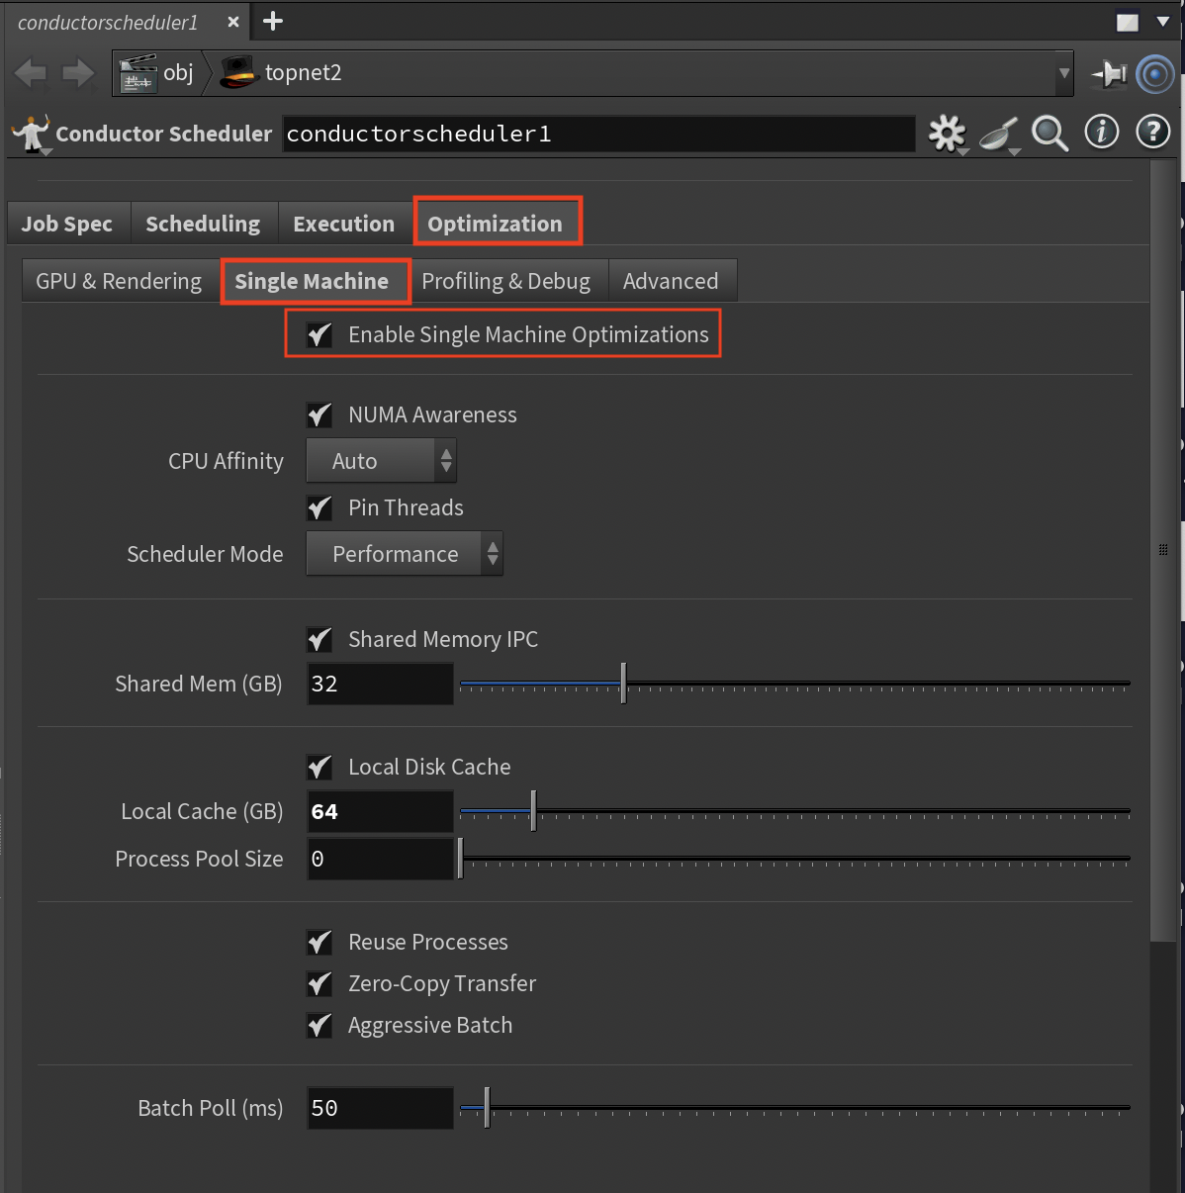Click the frying pan bake presets icon
The height and width of the screenshot is (1193, 1185).
point(999,134)
